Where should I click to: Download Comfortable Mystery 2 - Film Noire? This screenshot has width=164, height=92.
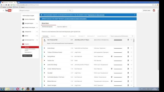click(128, 77)
